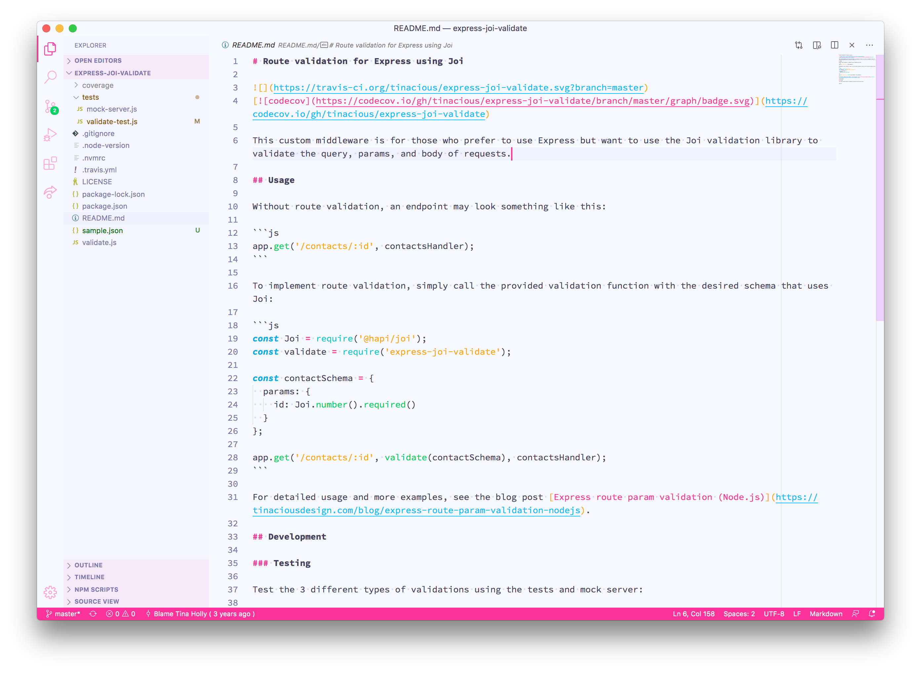Expand the coverage folder

click(x=98, y=86)
